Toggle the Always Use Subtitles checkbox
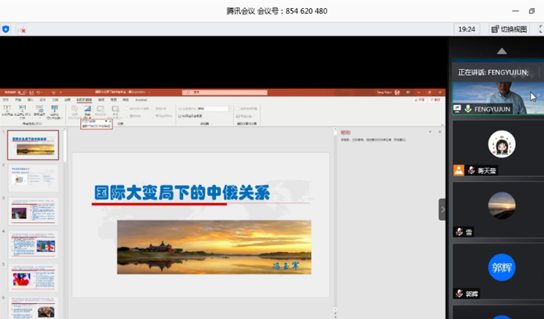The width and height of the screenshot is (544, 319). 237,109
